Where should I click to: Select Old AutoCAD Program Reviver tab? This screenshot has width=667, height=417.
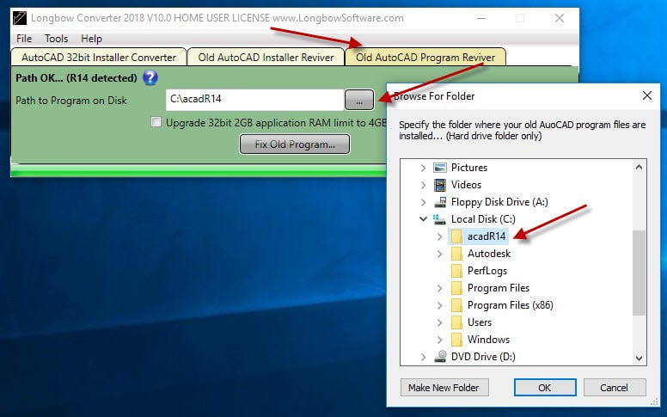coord(425,57)
